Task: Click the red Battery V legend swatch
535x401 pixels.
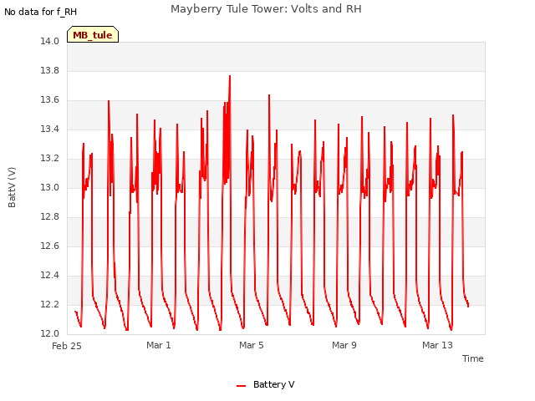Action: [x=241, y=386]
